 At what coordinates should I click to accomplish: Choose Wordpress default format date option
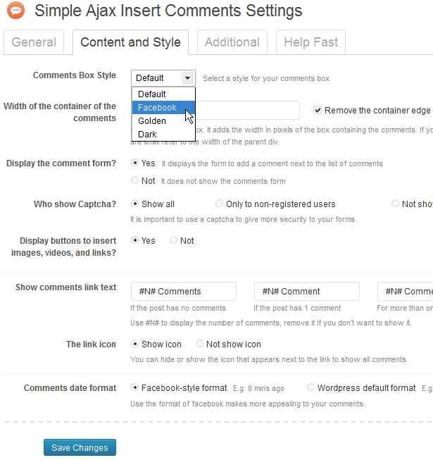click(x=310, y=387)
